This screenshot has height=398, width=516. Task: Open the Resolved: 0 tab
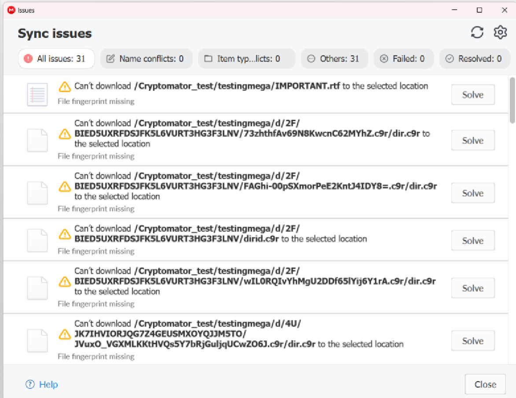[x=475, y=58]
